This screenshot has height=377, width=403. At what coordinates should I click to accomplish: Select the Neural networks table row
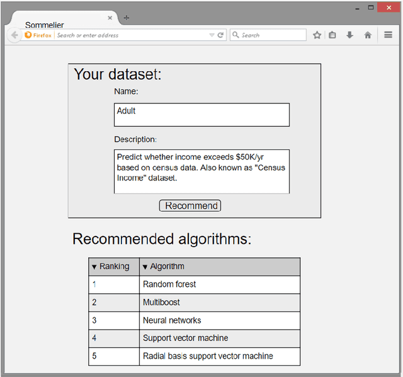(194, 320)
